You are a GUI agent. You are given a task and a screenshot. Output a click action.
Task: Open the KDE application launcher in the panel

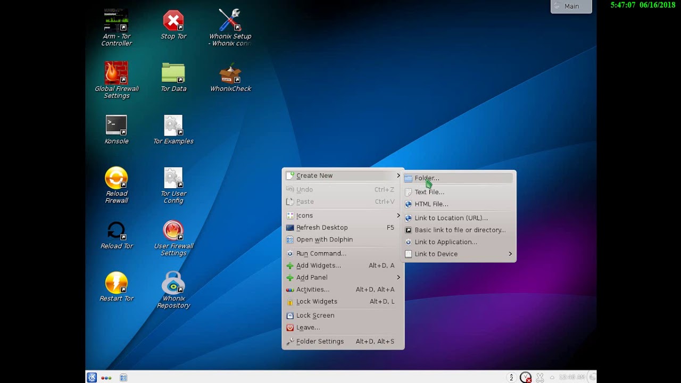(92, 378)
